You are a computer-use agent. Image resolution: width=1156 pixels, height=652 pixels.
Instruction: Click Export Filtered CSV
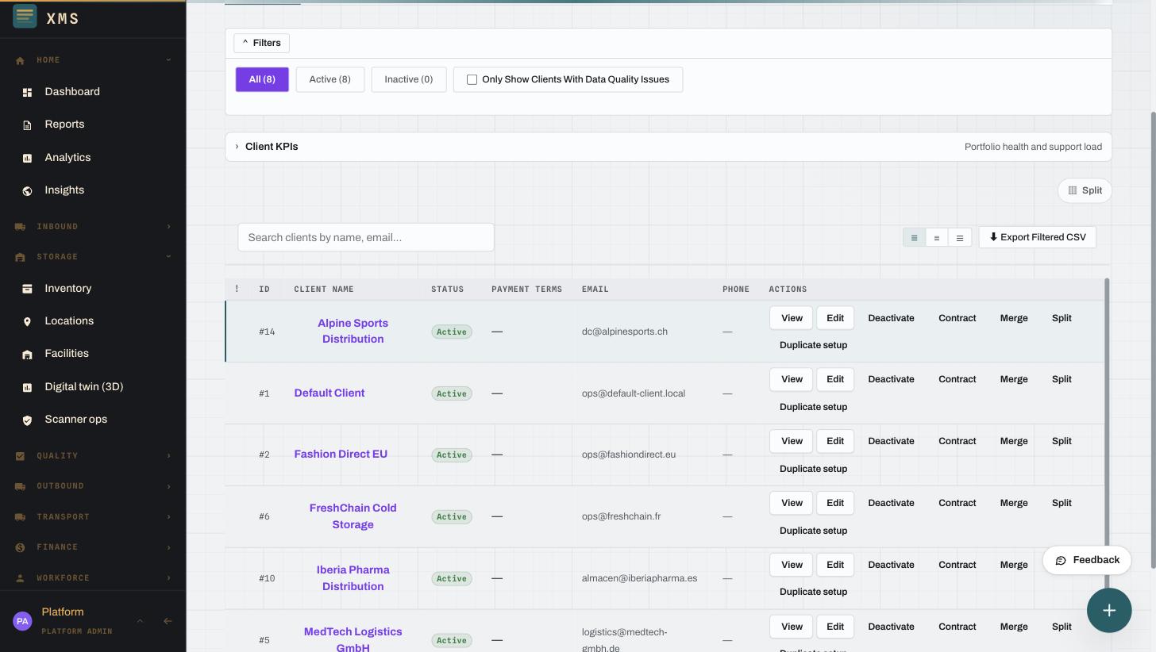pyautogui.click(x=1037, y=237)
